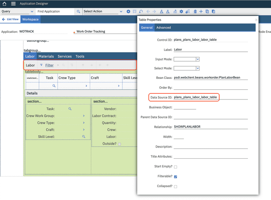The width and height of the screenshot is (271, 200).
Task: Click the lookup magnifier beside Skill Level
Action: [x=84, y=137]
